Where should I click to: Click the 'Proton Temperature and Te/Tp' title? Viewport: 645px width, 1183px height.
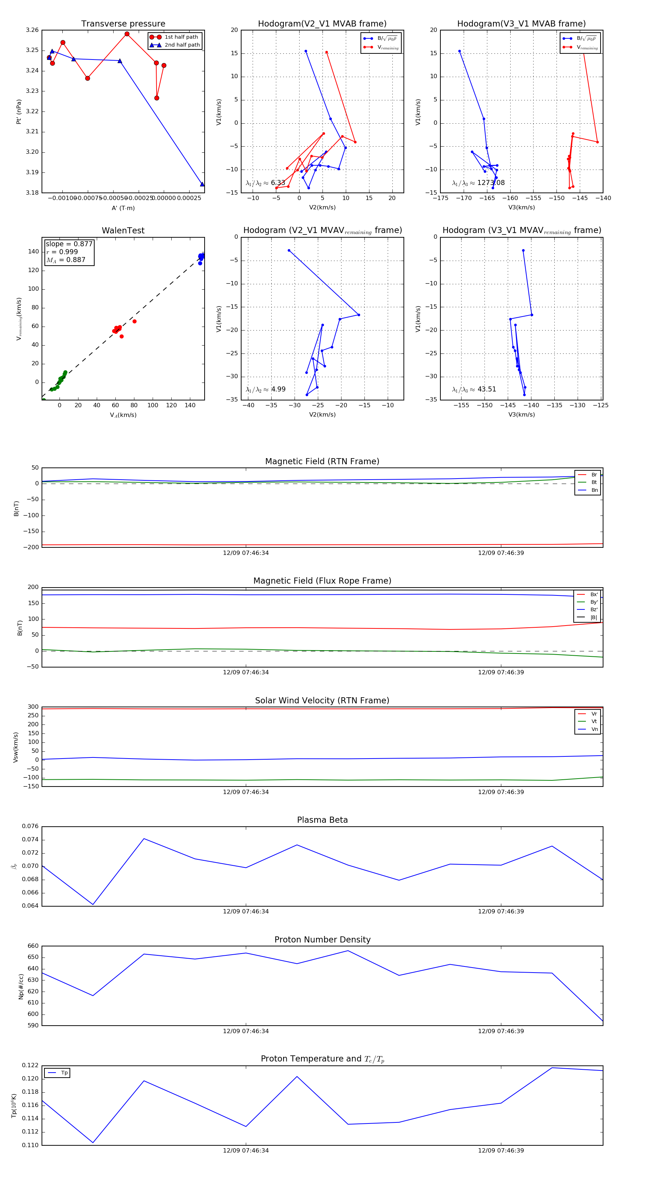coord(322,1059)
